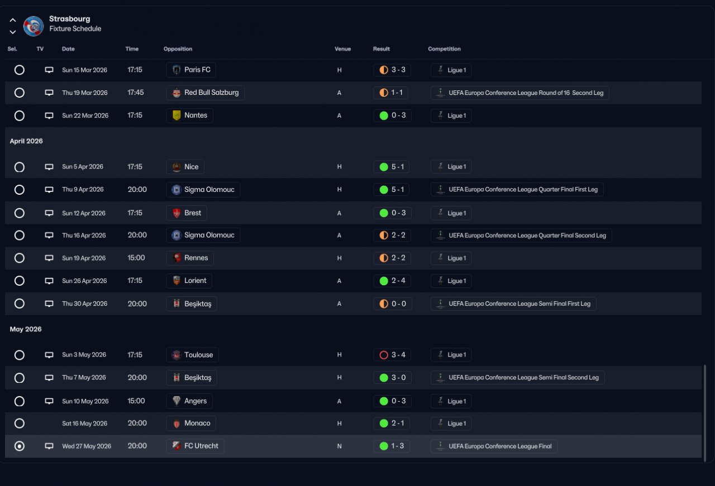This screenshot has width=715, height=486.
Task: Collapse the April 2026 fixtures section
Action: coord(26,141)
